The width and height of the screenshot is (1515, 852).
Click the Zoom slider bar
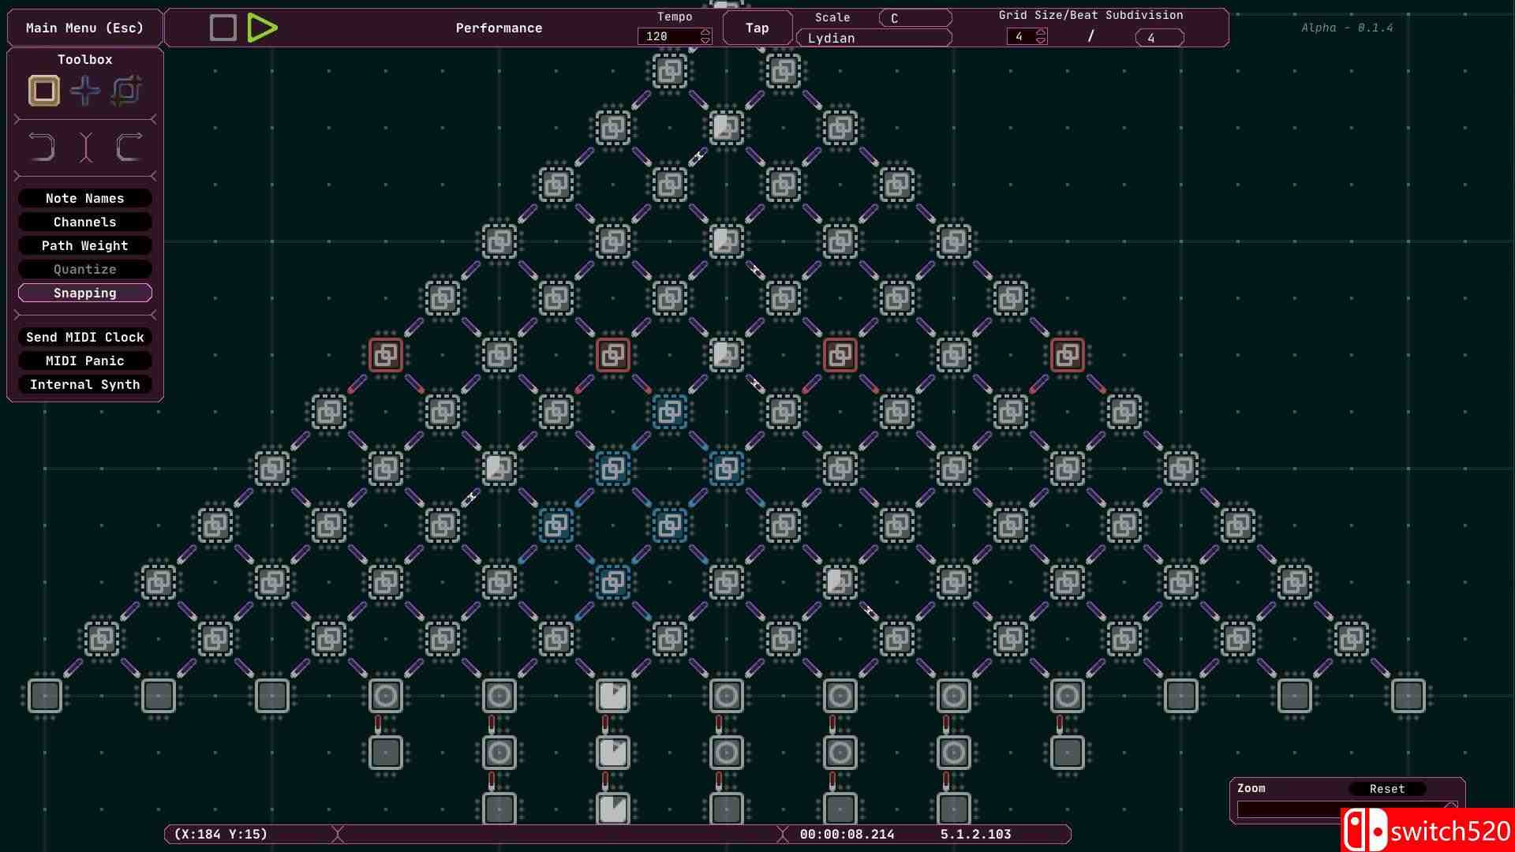click(1288, 810)
